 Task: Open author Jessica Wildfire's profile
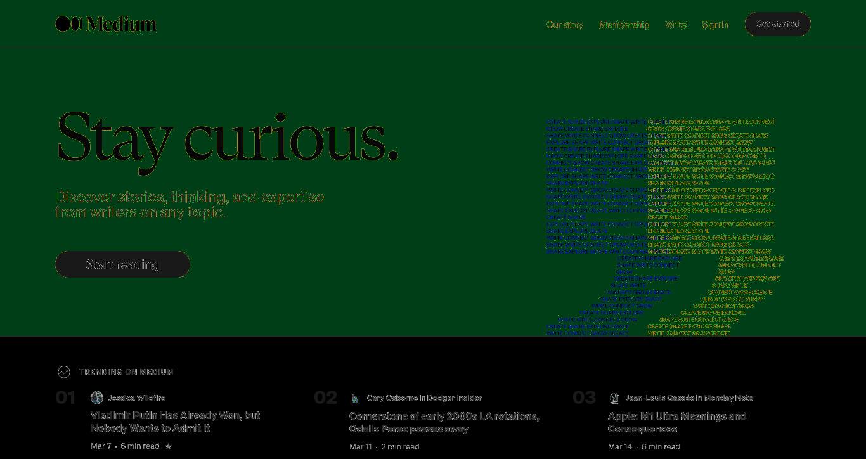click(x=136, y=398)
